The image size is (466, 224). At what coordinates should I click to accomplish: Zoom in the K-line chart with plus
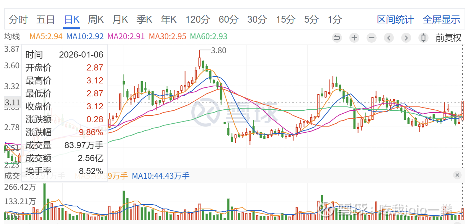(354, 37)
